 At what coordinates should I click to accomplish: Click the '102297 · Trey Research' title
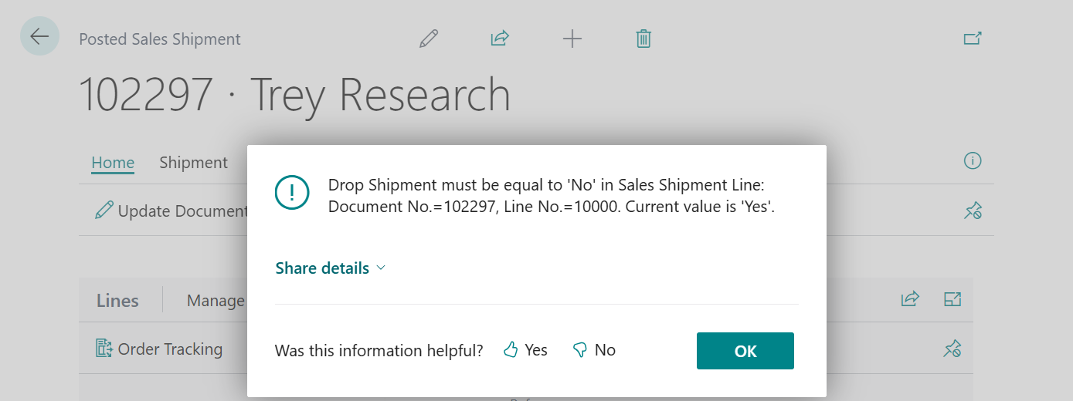tap(294, 95)
